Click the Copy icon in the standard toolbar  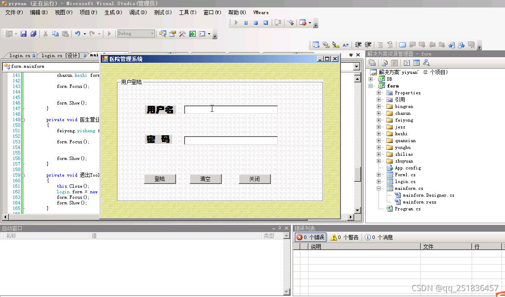56,33
